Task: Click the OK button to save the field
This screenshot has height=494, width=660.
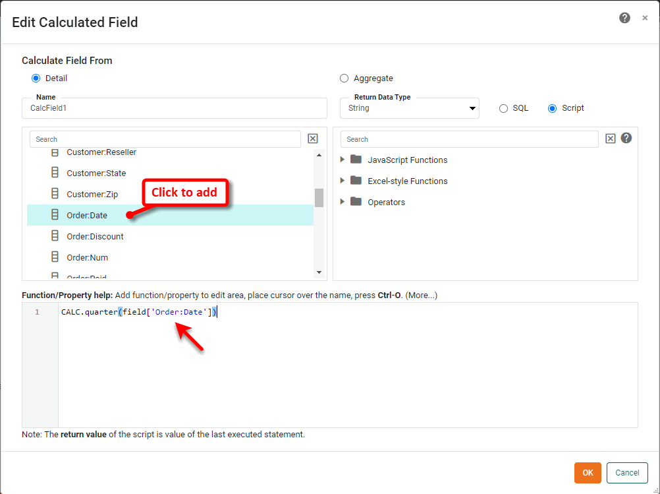Action: 587,473
